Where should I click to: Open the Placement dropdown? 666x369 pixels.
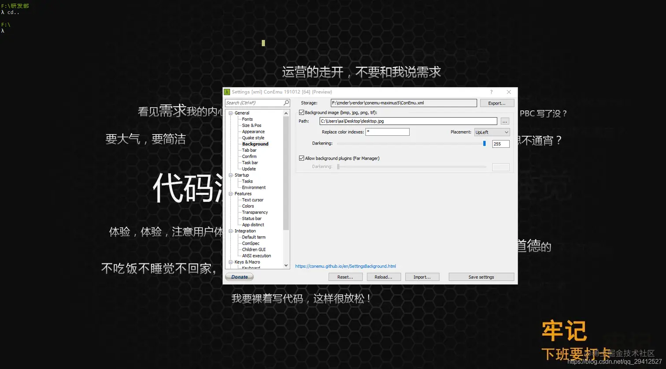coord(492,132)
